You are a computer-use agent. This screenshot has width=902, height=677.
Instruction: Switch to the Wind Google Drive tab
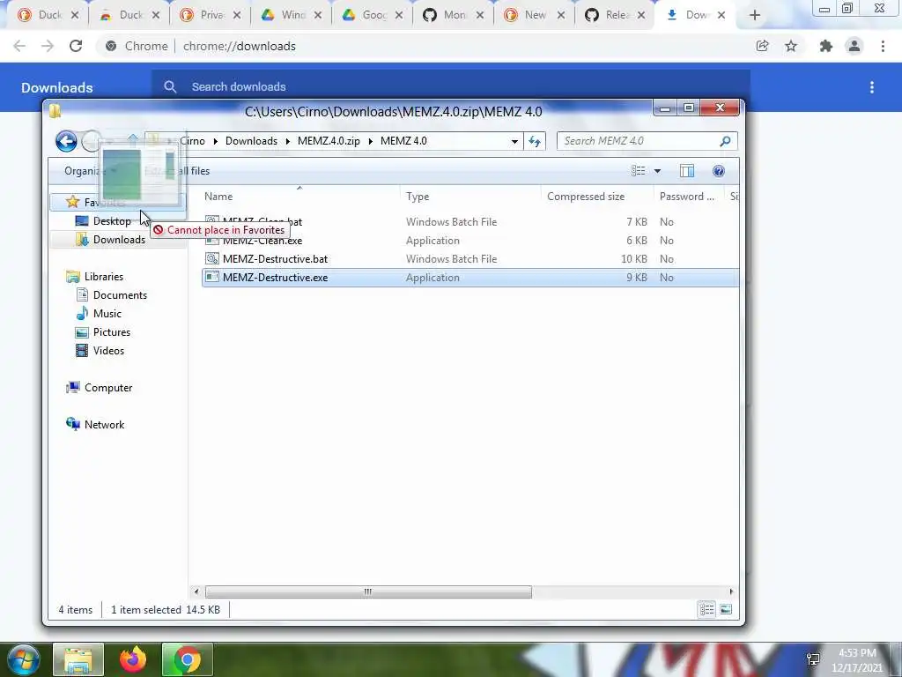(291, 15)
